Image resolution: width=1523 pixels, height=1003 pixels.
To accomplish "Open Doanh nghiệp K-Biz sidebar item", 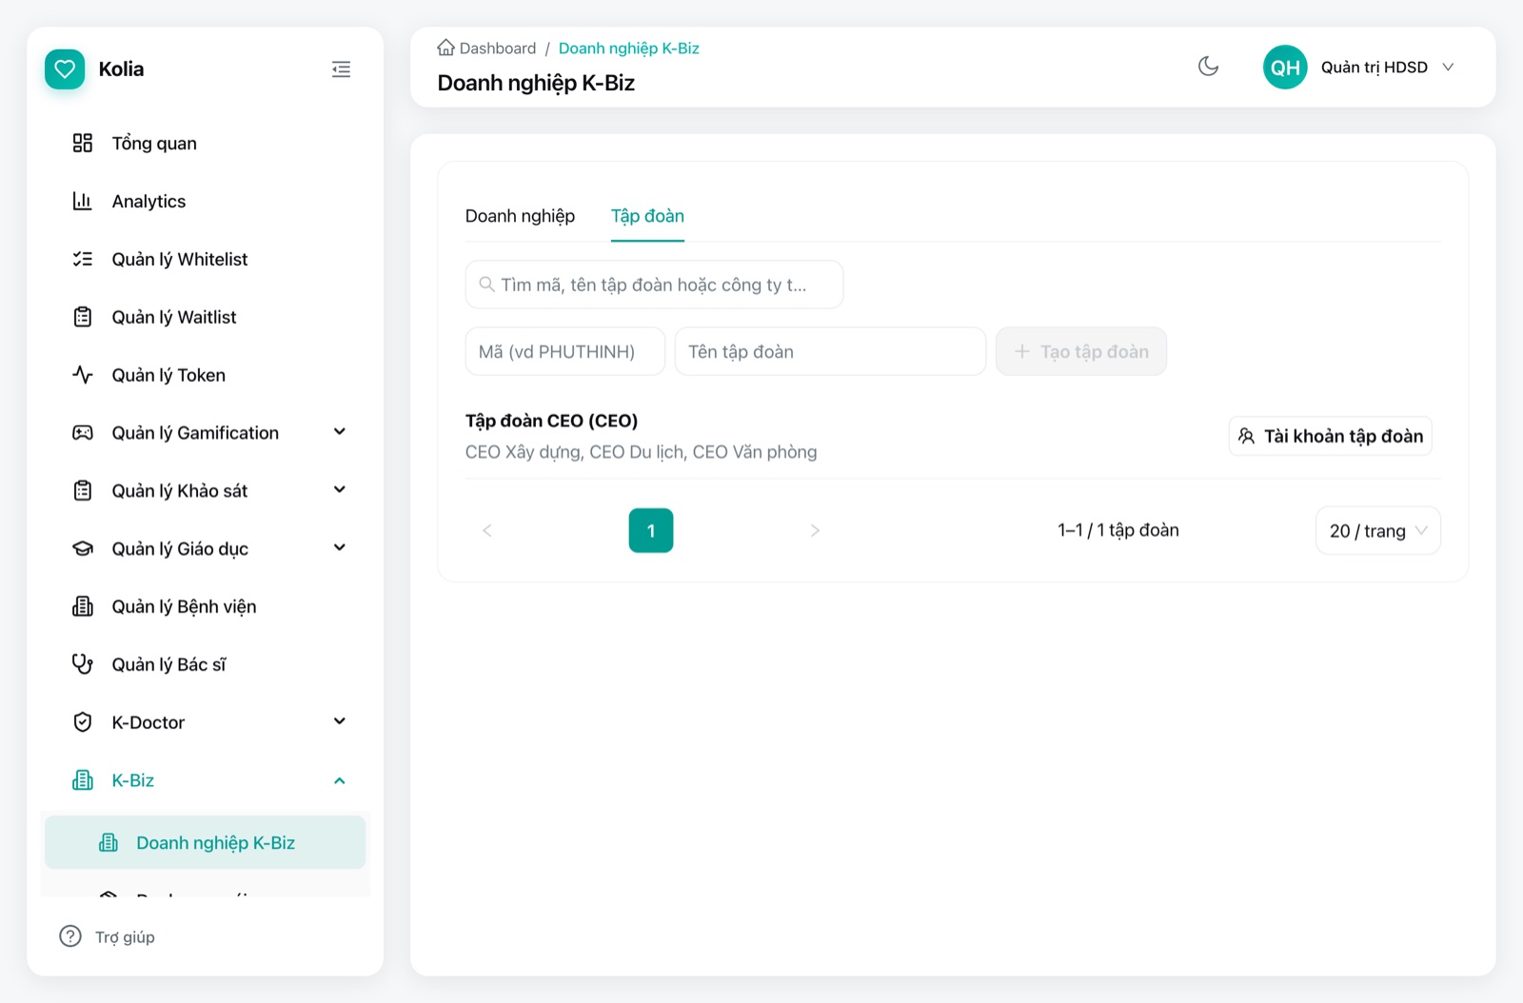I will pos(205,842).
